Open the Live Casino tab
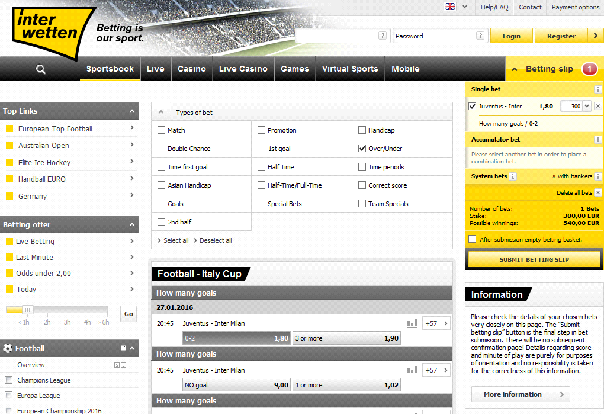The height and width of the screenshot is (414, 604). pyautogui.click(x=243, y=69)
